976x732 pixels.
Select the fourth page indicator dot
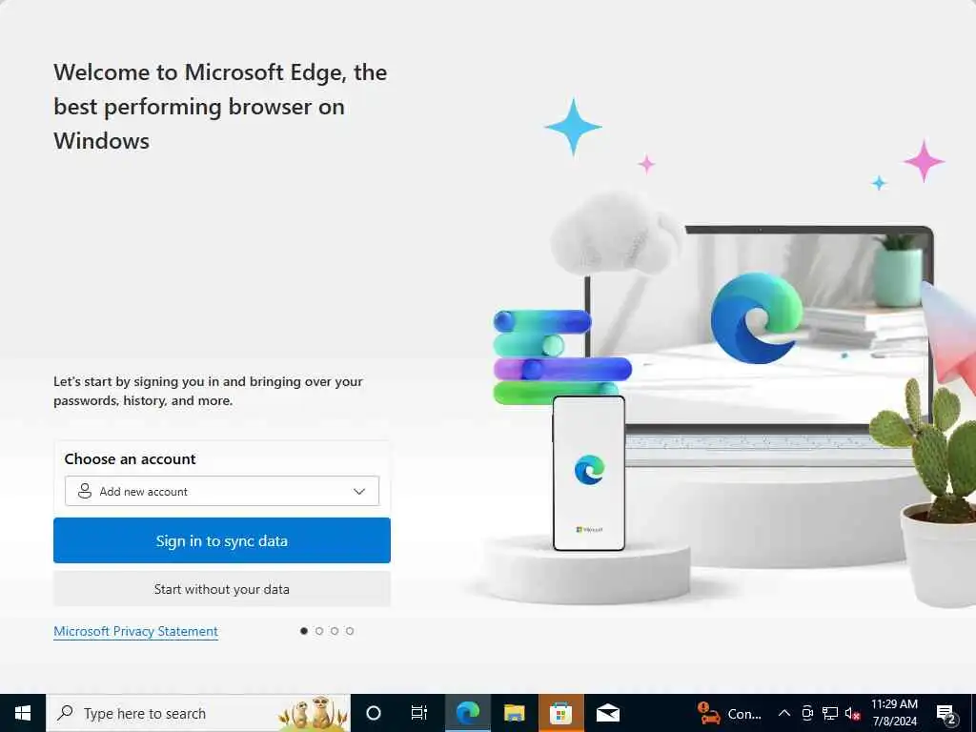(350, 631)
